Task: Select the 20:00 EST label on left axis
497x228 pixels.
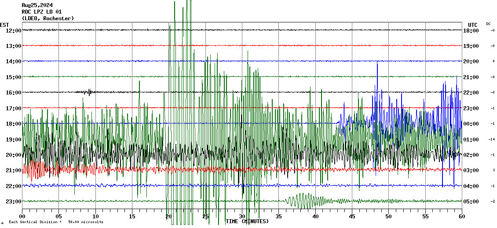Action: point(13,155)
